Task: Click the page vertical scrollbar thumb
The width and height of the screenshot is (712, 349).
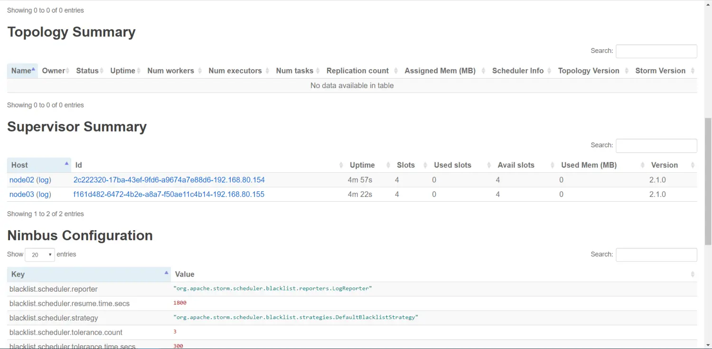Action: (708, 181)
